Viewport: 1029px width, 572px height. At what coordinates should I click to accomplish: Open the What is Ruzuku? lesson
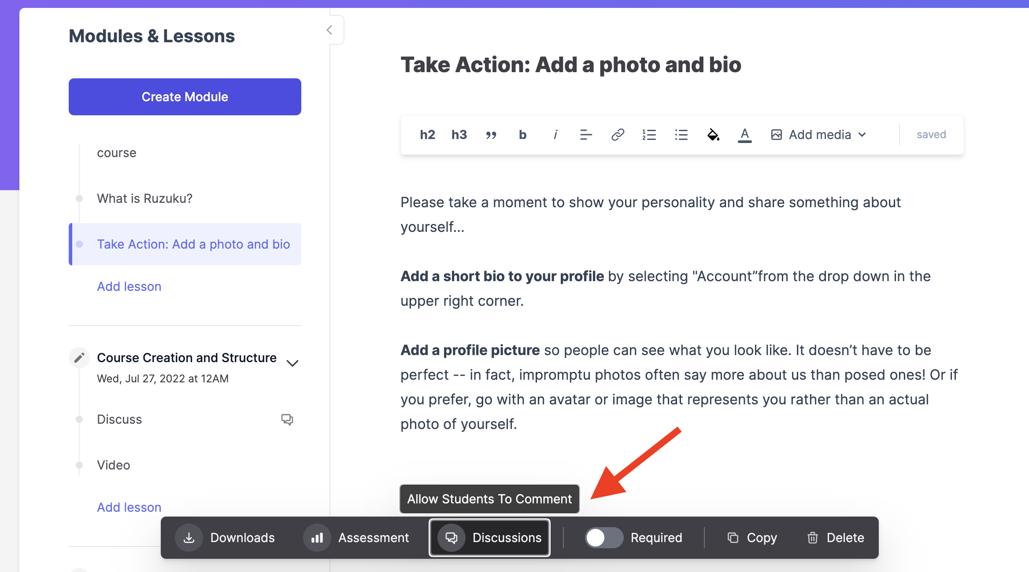(144, 198)
